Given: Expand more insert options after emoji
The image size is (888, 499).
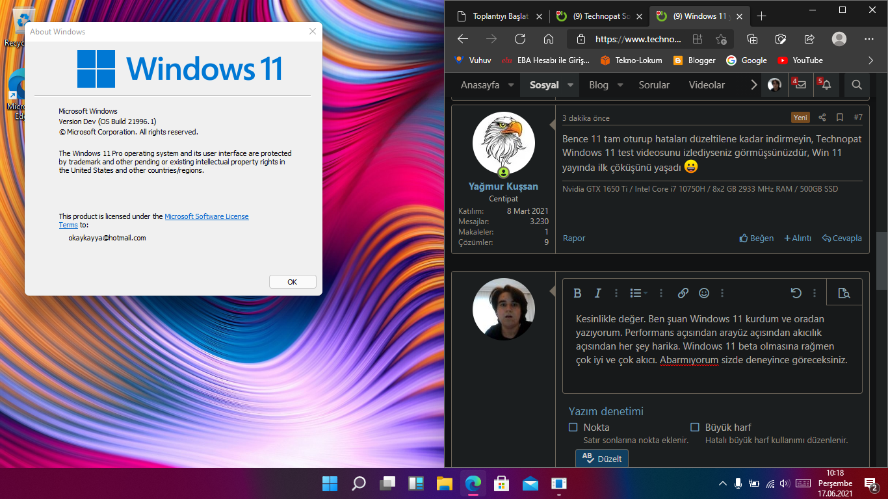Looking at the screenshot, I should (x=722, y=293).
